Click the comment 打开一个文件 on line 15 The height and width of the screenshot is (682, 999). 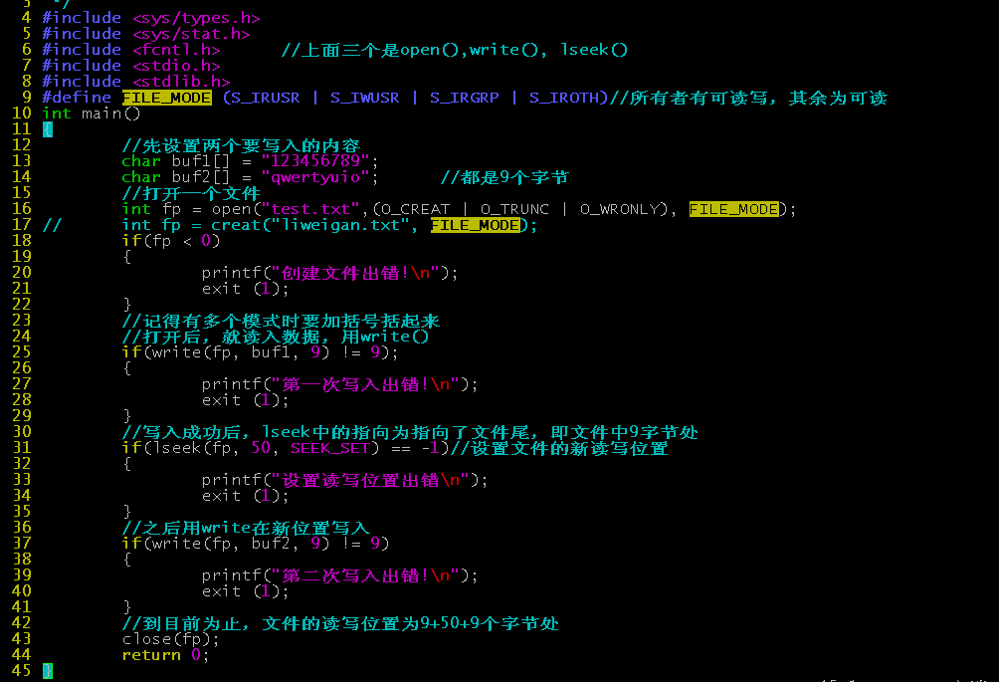191,193
